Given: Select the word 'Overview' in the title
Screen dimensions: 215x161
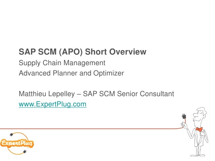Looking at the screenshot, I should (x=128, y=52).
